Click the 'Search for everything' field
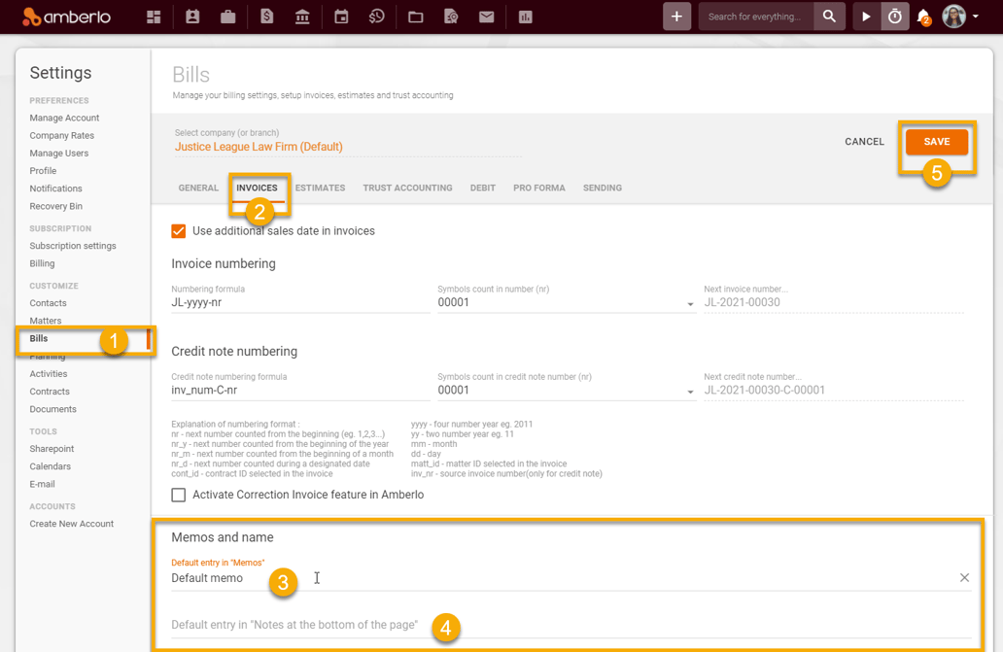Screen dimensions: 1003x652 (x=755, y=17)
